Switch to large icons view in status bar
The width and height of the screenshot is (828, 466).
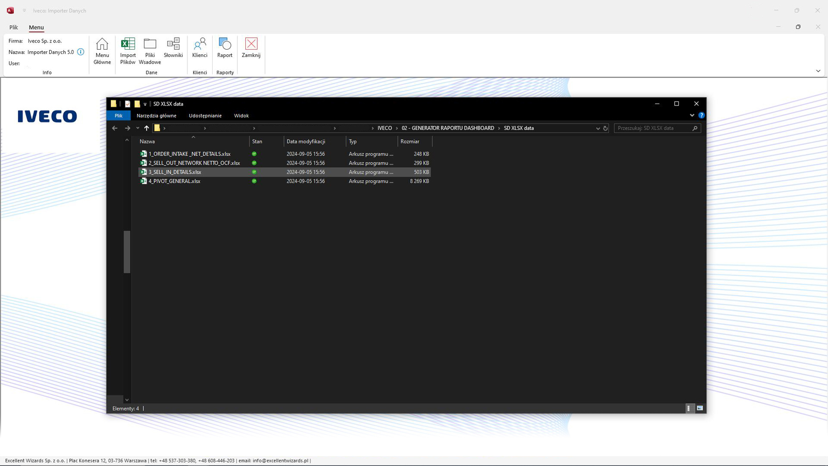pos(700,409)
